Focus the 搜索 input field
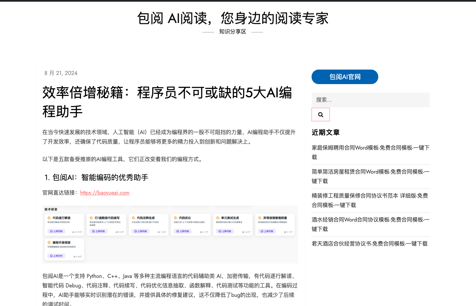 tap(370, 100)
